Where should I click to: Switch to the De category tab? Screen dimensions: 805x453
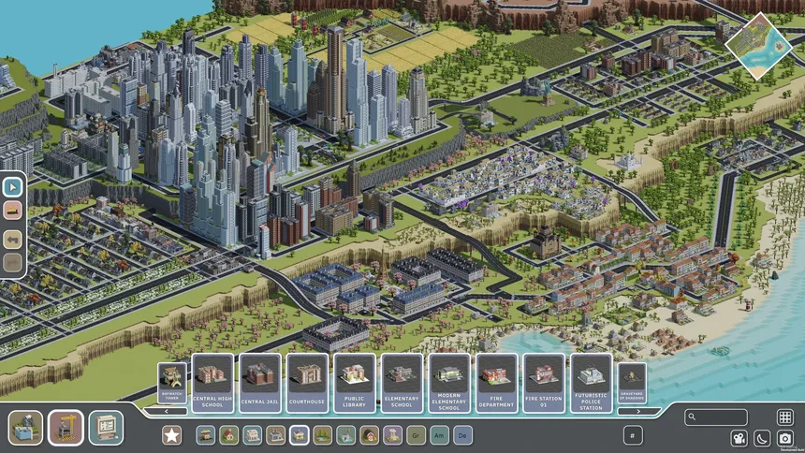click(462, 435)
